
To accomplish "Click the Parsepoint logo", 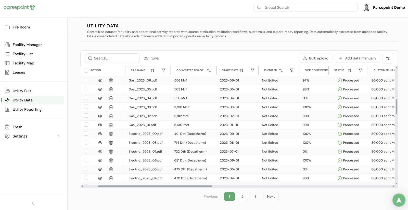I will [19, 7].
